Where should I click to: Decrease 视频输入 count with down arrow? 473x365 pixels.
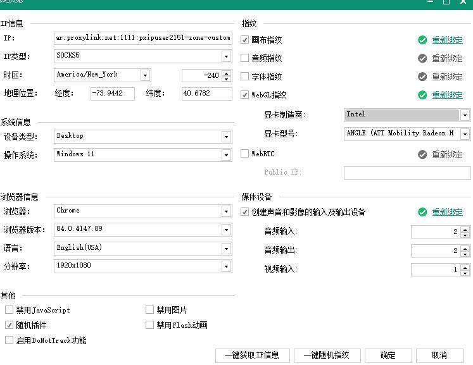click(465, 273)
